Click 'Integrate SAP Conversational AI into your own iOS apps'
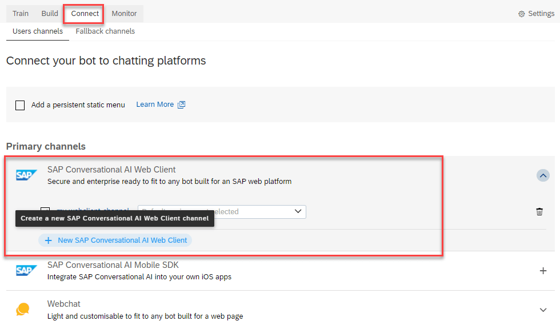The width and height of the screenshot is (560, 329). 139,277
